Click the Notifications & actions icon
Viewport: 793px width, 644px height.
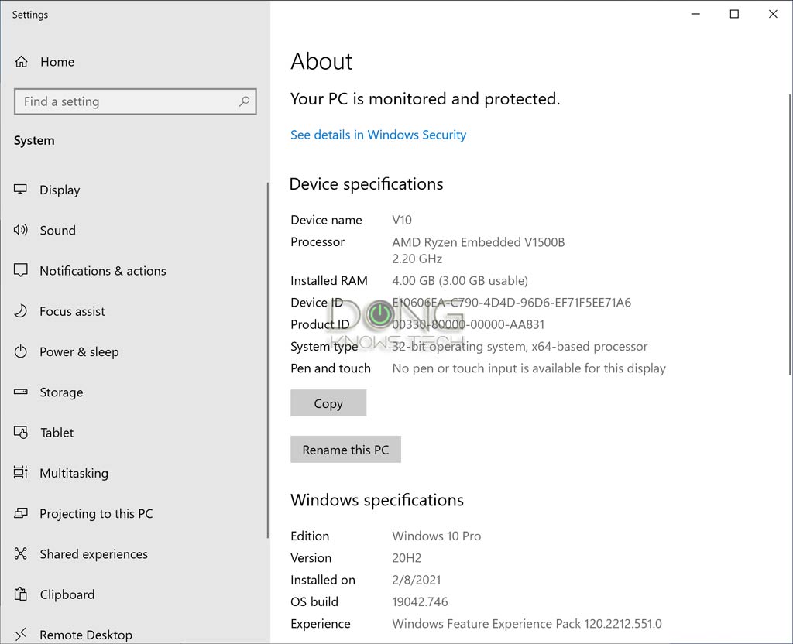tap(20, 270)
